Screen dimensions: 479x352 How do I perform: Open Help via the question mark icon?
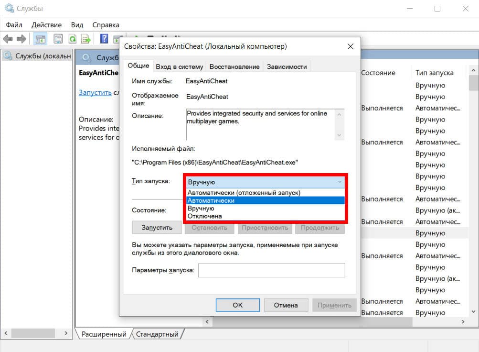104,39
